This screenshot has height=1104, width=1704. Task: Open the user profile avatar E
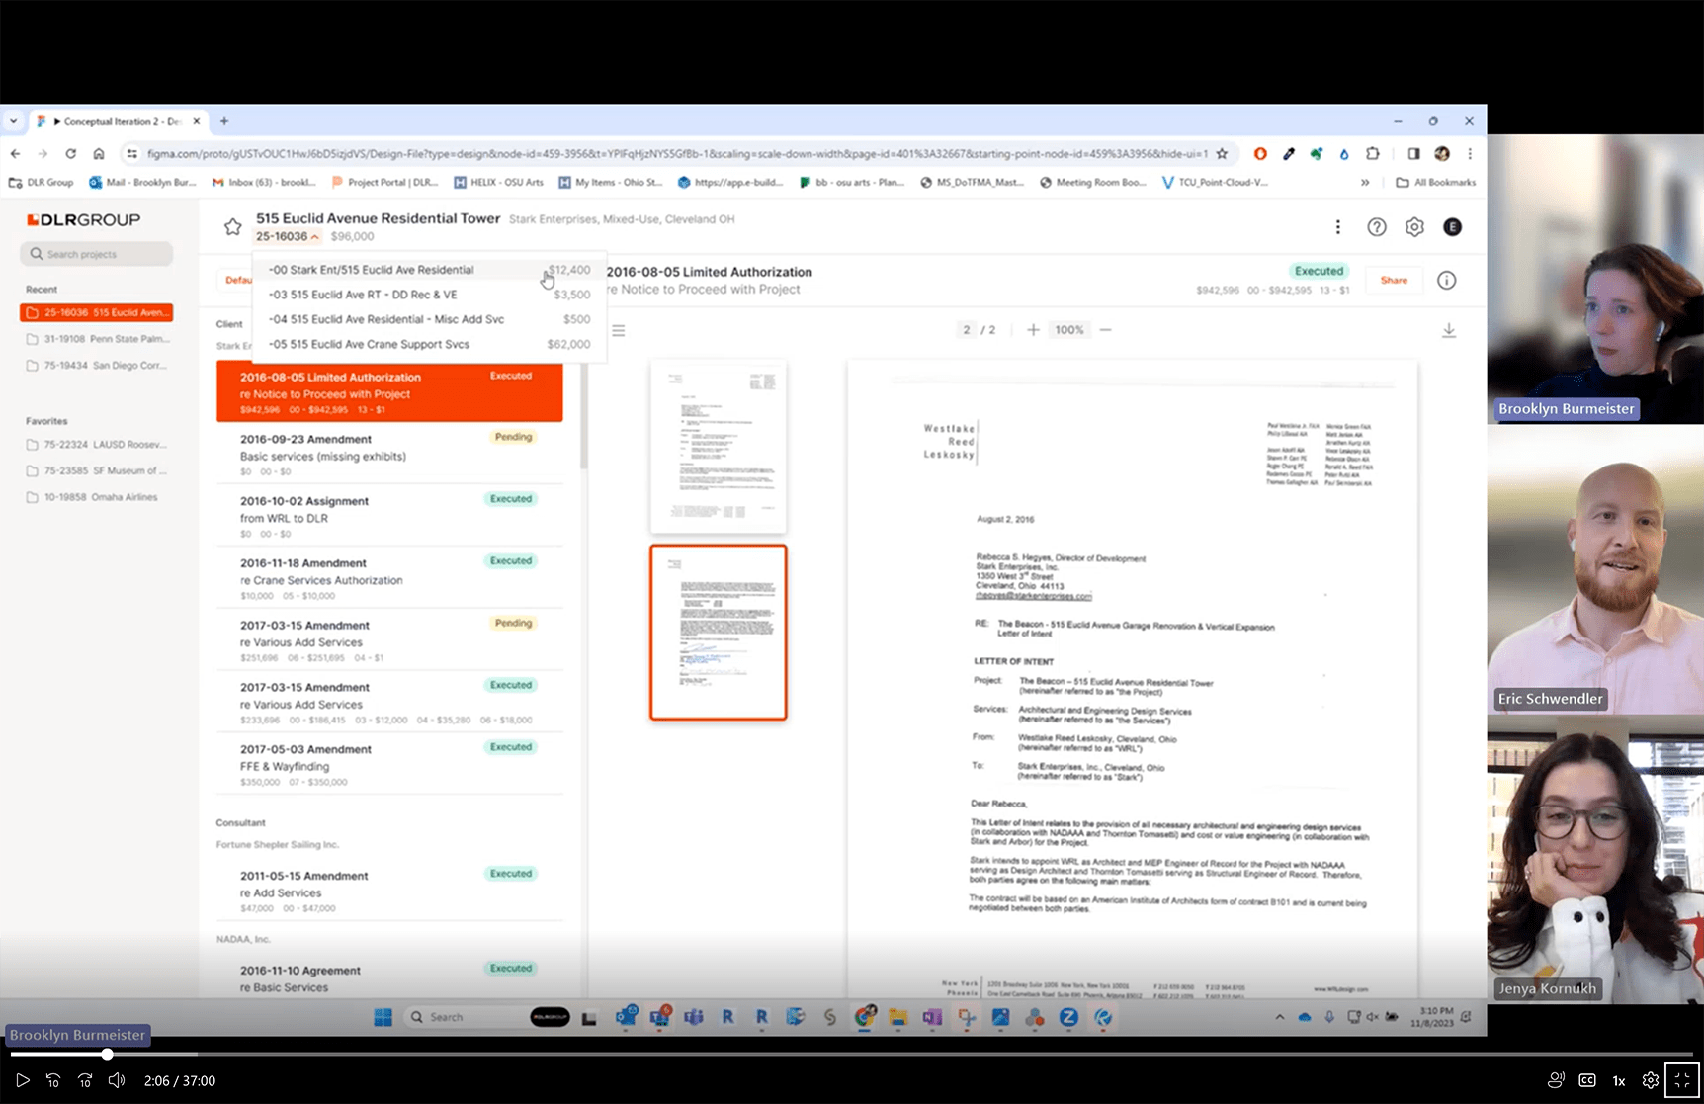1452,227
